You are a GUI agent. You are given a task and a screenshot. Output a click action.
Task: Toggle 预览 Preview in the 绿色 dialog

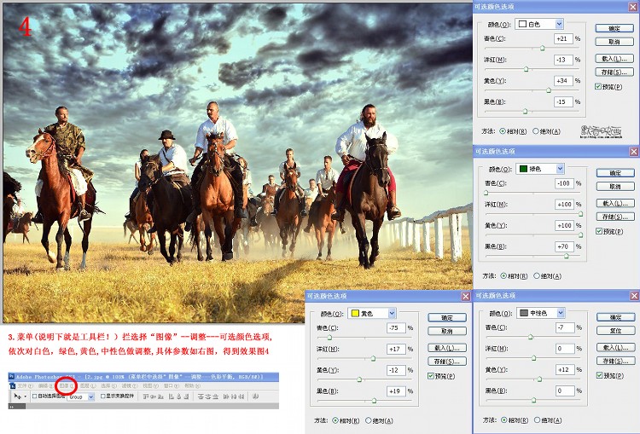[x=599, y=231]
